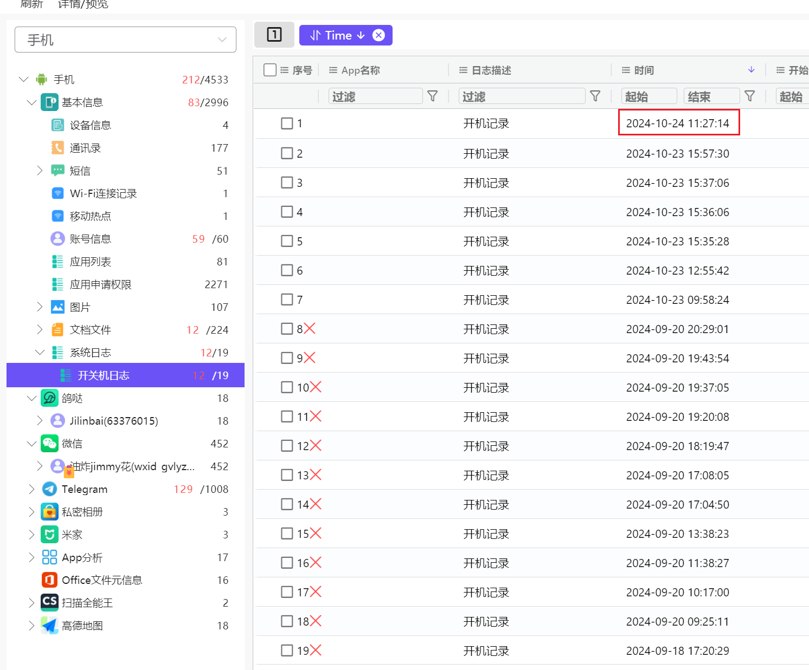The height and width of the screenshot is (670, 809).
Task: Click the 日志描述 filter input field
Action: (x=522, y=96)
